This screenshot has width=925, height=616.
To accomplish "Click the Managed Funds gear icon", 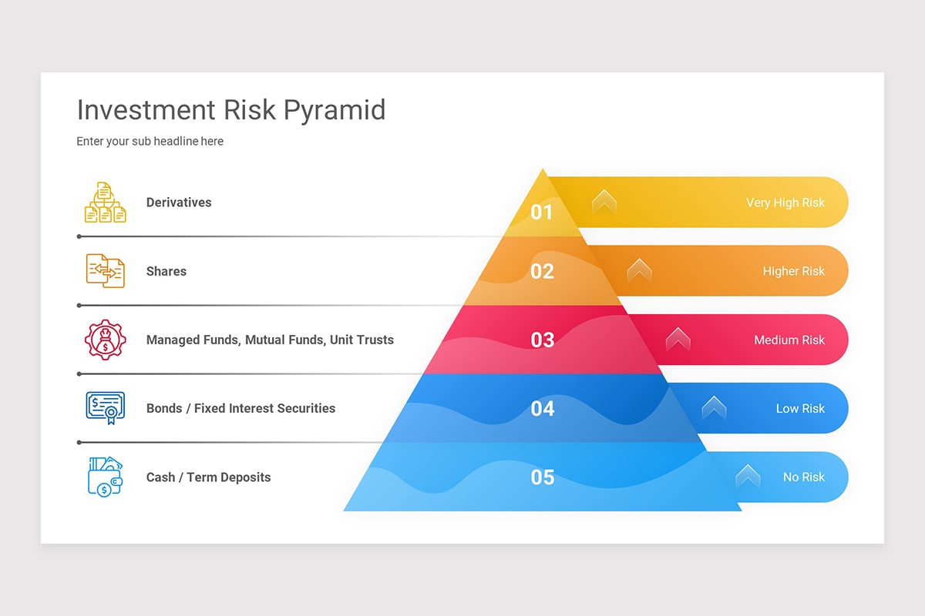I will tap(105, 340).
